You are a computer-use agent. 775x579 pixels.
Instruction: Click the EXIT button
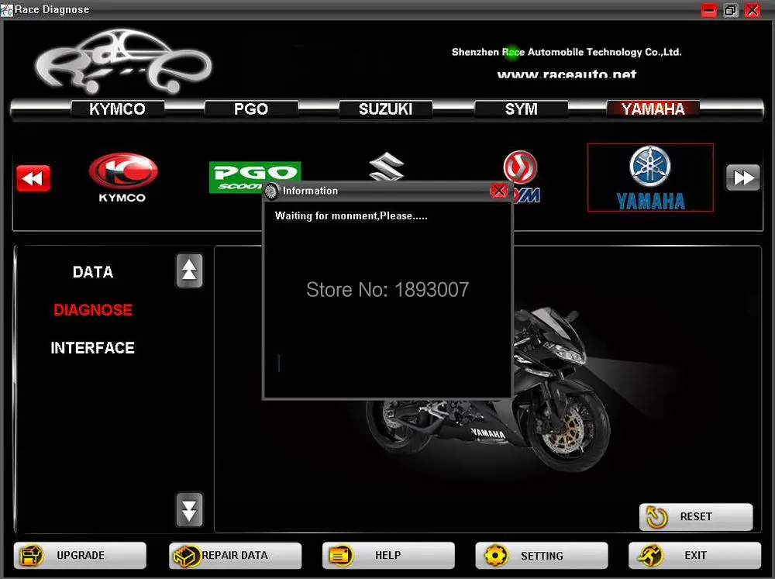pyautogui.click(x=695, y=555)
